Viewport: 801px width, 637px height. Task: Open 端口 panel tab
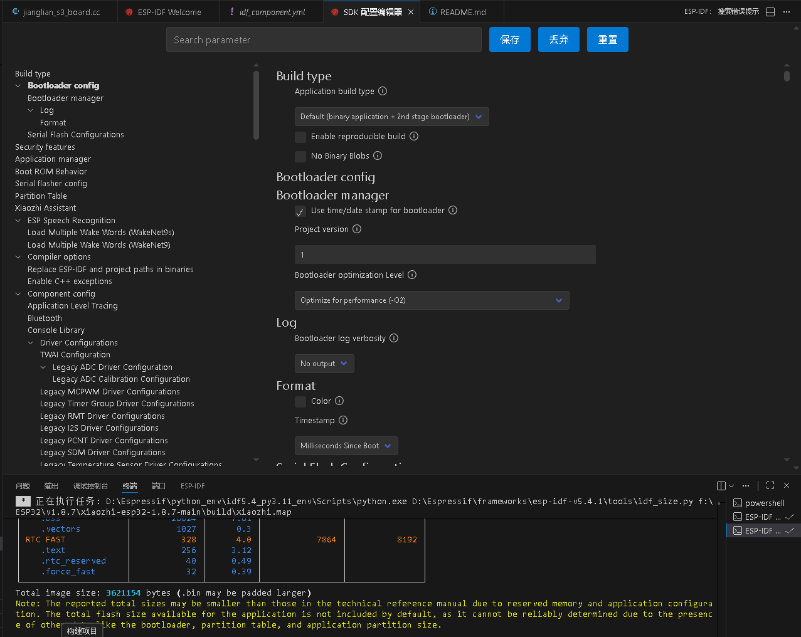pyautogui.click(x=158, y=486)
